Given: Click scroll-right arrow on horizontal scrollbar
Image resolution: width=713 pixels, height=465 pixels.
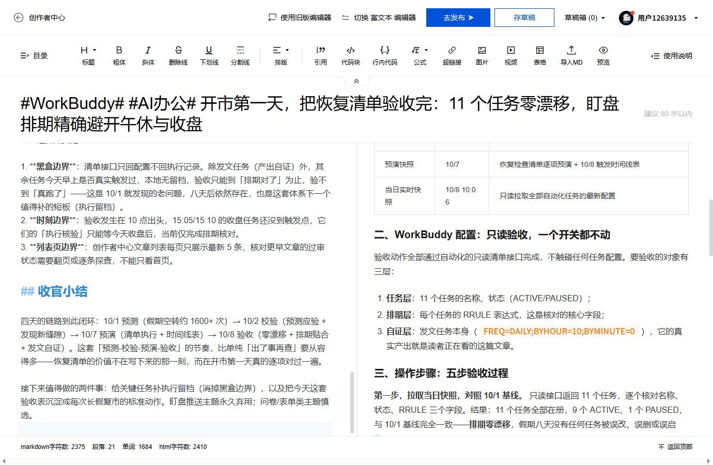Looking at the screenshot, I should coord(709,461).
